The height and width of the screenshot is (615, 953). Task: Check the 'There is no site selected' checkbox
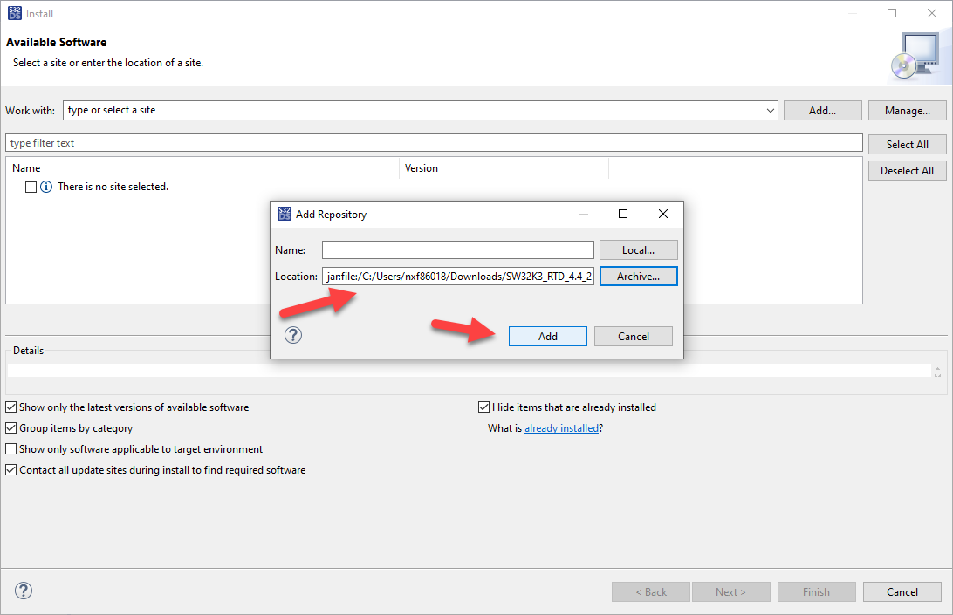pyautogui.click(x=31, y=186)
